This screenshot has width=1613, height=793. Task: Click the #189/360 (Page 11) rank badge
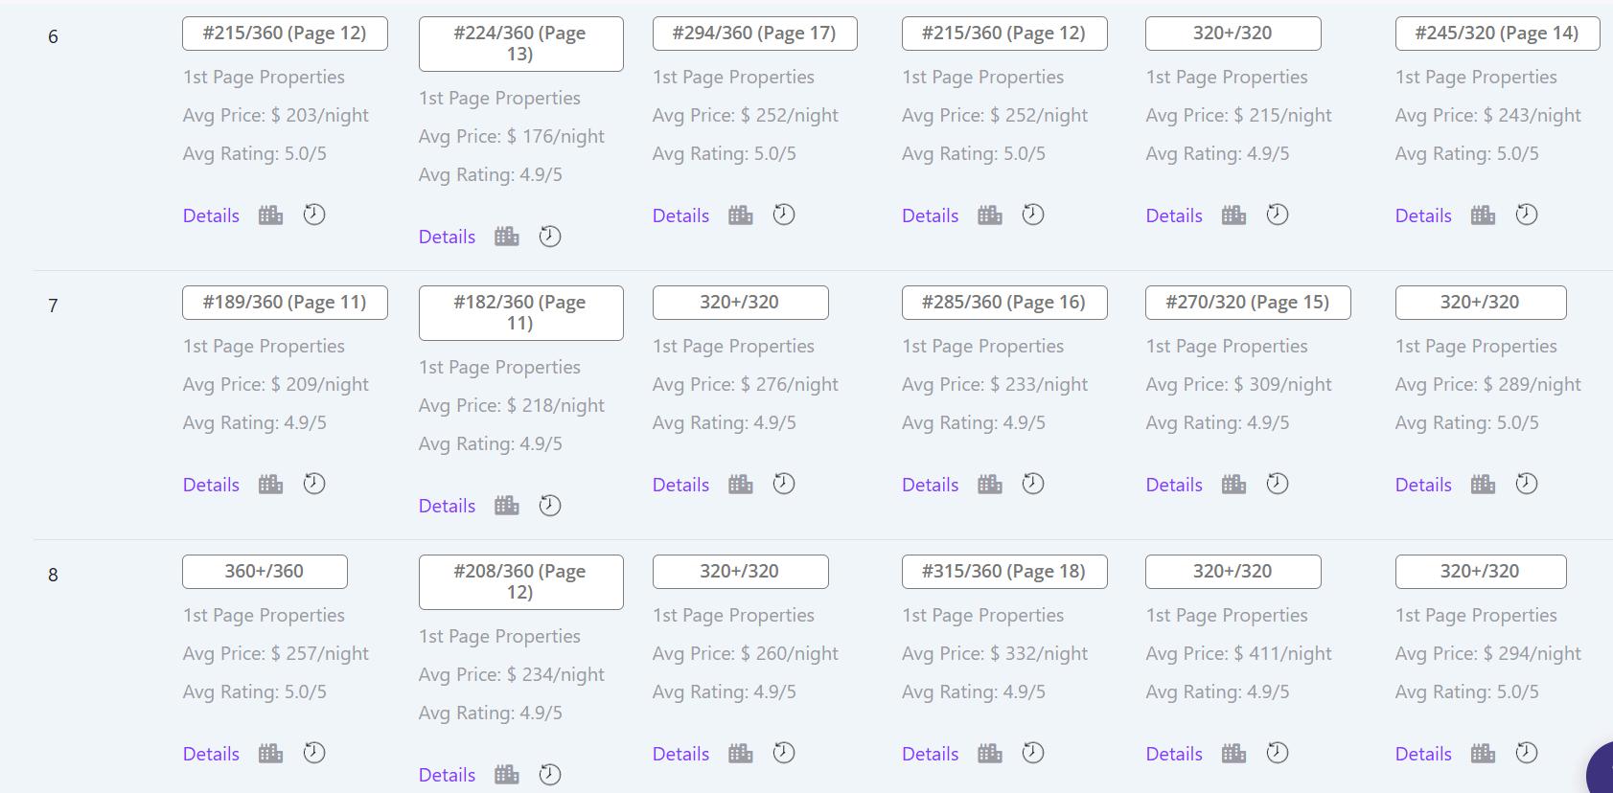[x=285, y=302]
